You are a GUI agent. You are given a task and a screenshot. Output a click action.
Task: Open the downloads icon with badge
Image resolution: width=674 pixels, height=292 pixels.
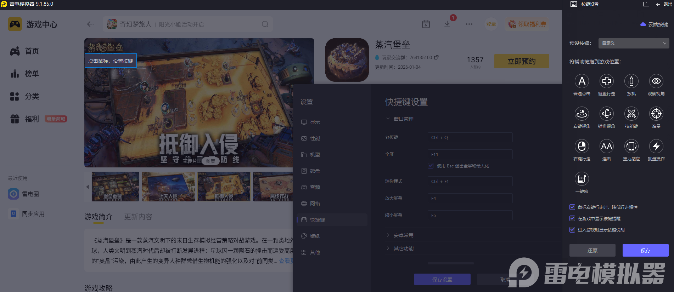tap(447, 24)
